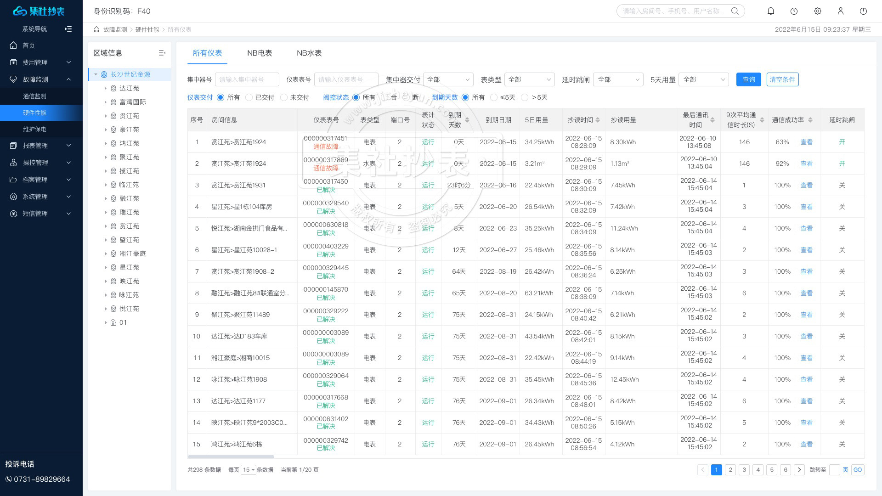
Task: Collapse the system navigation sidebar icon
Action: [68, 29]
